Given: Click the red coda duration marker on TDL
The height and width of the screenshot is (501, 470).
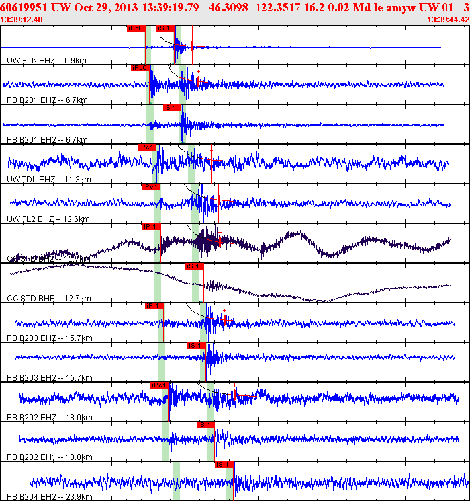Looking at the screenshot, I should [211, 164].
